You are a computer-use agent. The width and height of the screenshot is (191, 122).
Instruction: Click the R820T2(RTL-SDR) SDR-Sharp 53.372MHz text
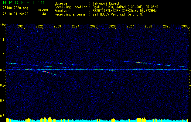(124, 11)
